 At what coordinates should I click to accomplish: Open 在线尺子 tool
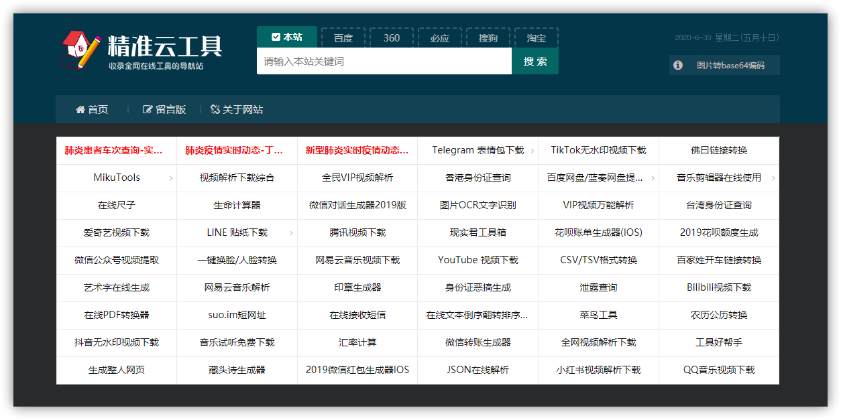tap(117, 206)
